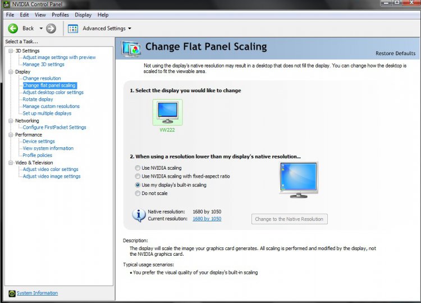The width and height of the screenshot is (421, 303).
Task: Open Adjust image settings with preview
Action: click(59, 57)
